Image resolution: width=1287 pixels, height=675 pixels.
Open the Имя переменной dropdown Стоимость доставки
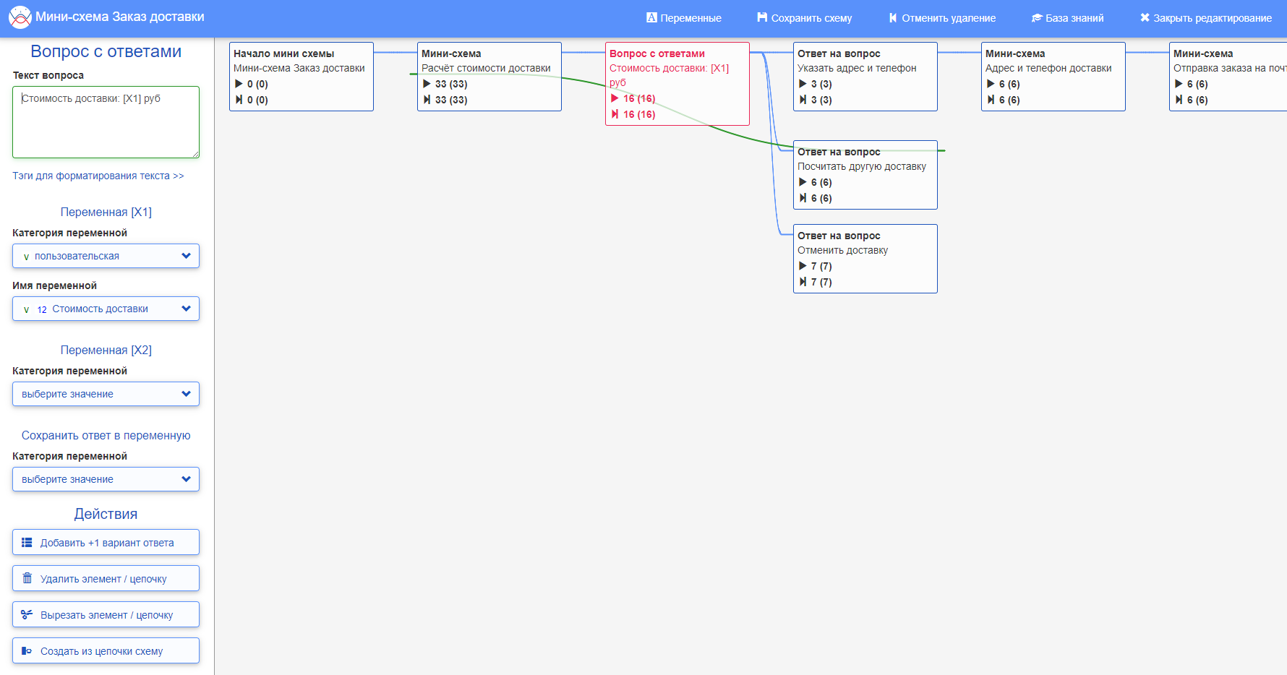point(106,309)
